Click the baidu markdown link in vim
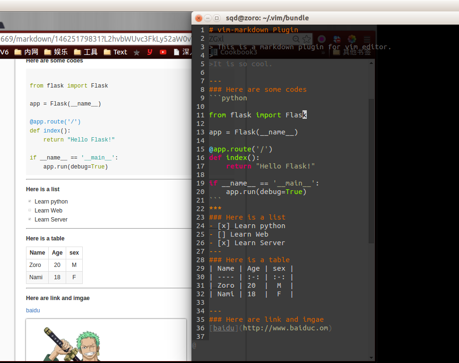Screen dimensions: 459x363 pyautogui.click(x=270, y=328)
